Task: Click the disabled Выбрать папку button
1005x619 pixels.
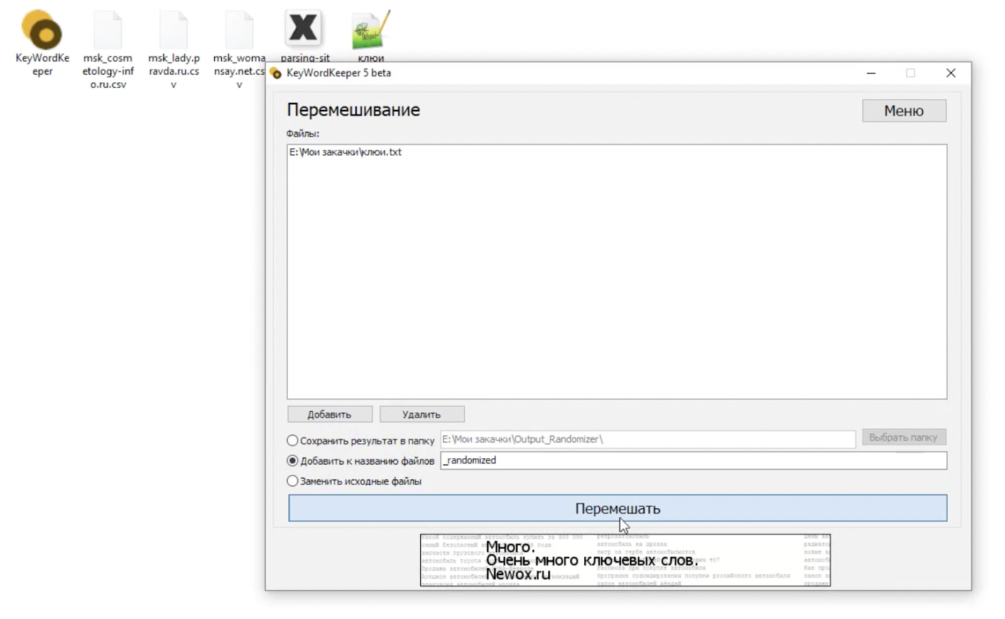Action: 903,438
